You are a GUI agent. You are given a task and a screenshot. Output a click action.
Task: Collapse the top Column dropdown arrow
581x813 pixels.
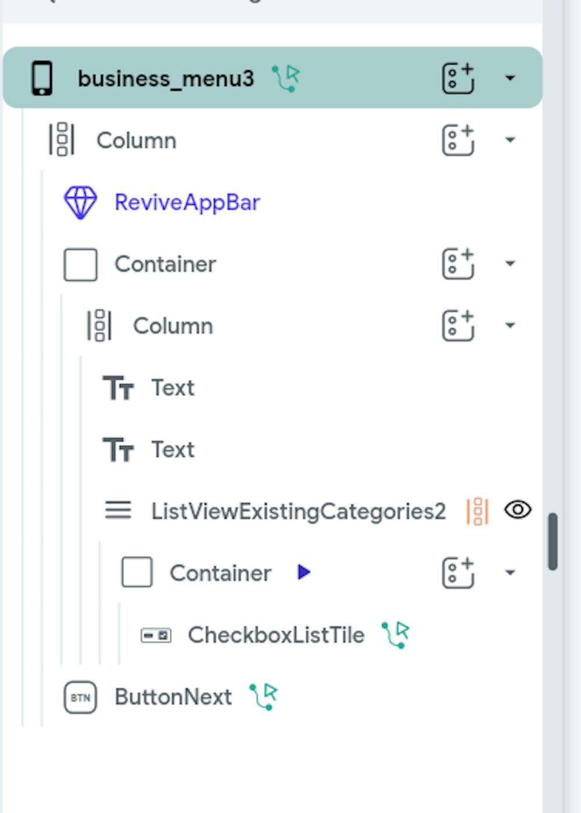(510, 140)
